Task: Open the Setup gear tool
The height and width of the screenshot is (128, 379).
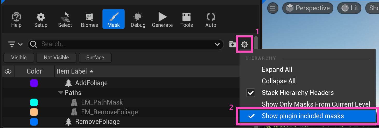Action: (x=41, y=20)
